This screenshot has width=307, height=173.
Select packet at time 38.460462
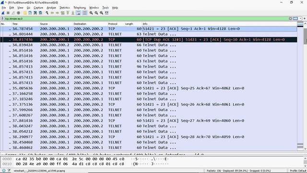tap(149, 148)
